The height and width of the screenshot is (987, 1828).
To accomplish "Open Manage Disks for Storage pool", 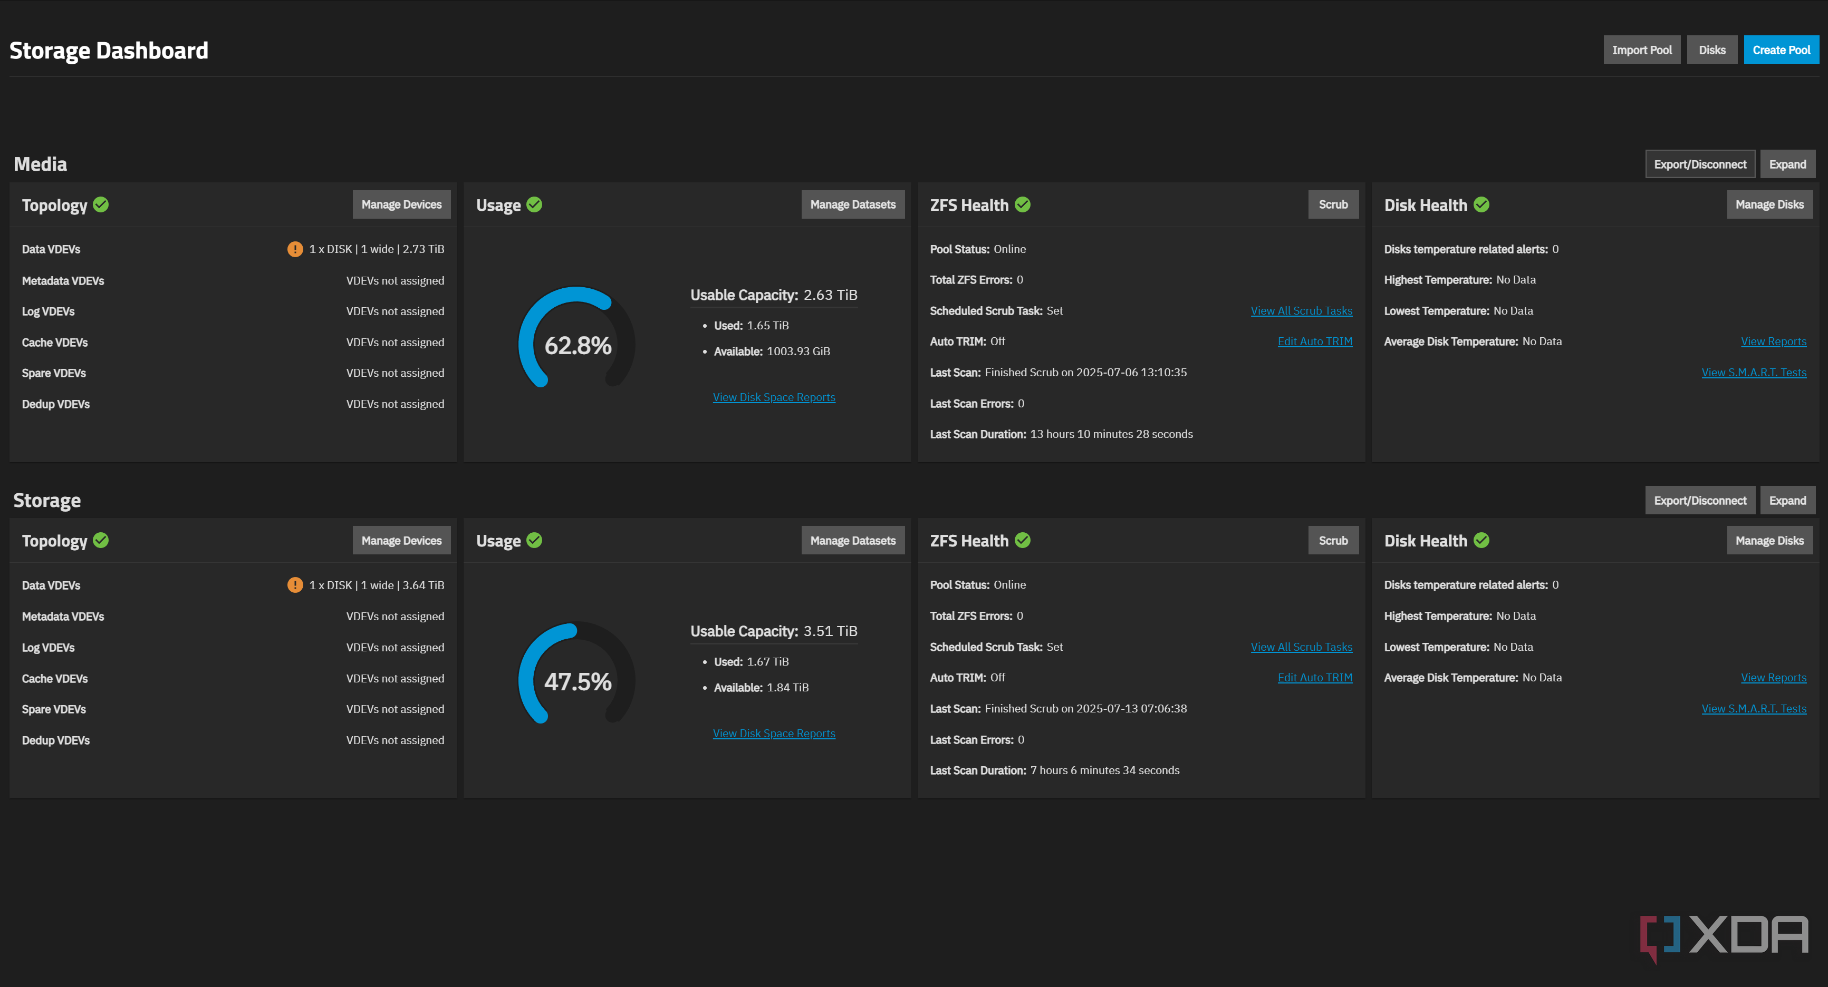I will click(x=1770, y=540).
